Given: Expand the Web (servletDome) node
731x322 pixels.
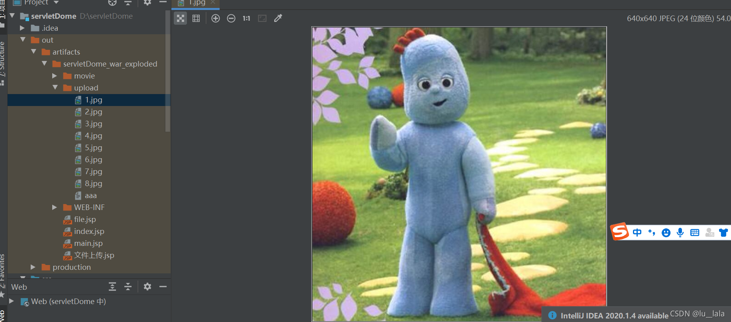Looking at the screenshot, I should click(12, 301).
